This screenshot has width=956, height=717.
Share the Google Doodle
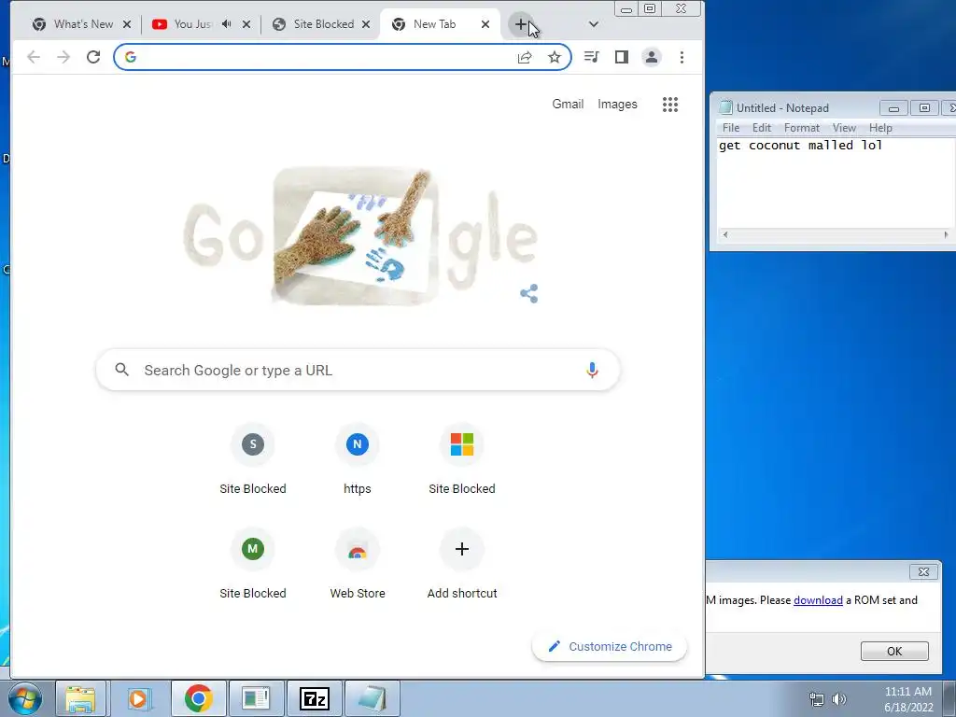(528, 293)
